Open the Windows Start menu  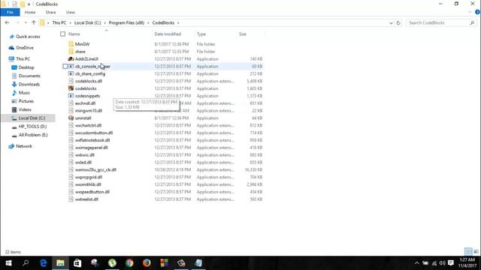coord(8,263)
